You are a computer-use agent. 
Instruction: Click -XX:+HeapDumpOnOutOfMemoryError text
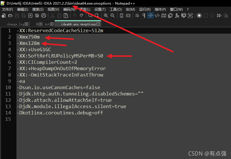tap(61, 68)
